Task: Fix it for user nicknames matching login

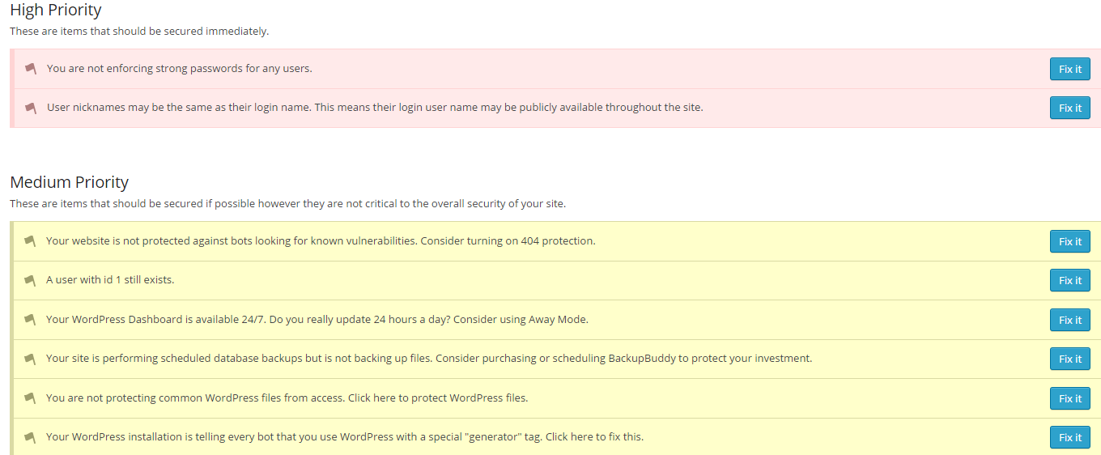Action: [1069, 108]
